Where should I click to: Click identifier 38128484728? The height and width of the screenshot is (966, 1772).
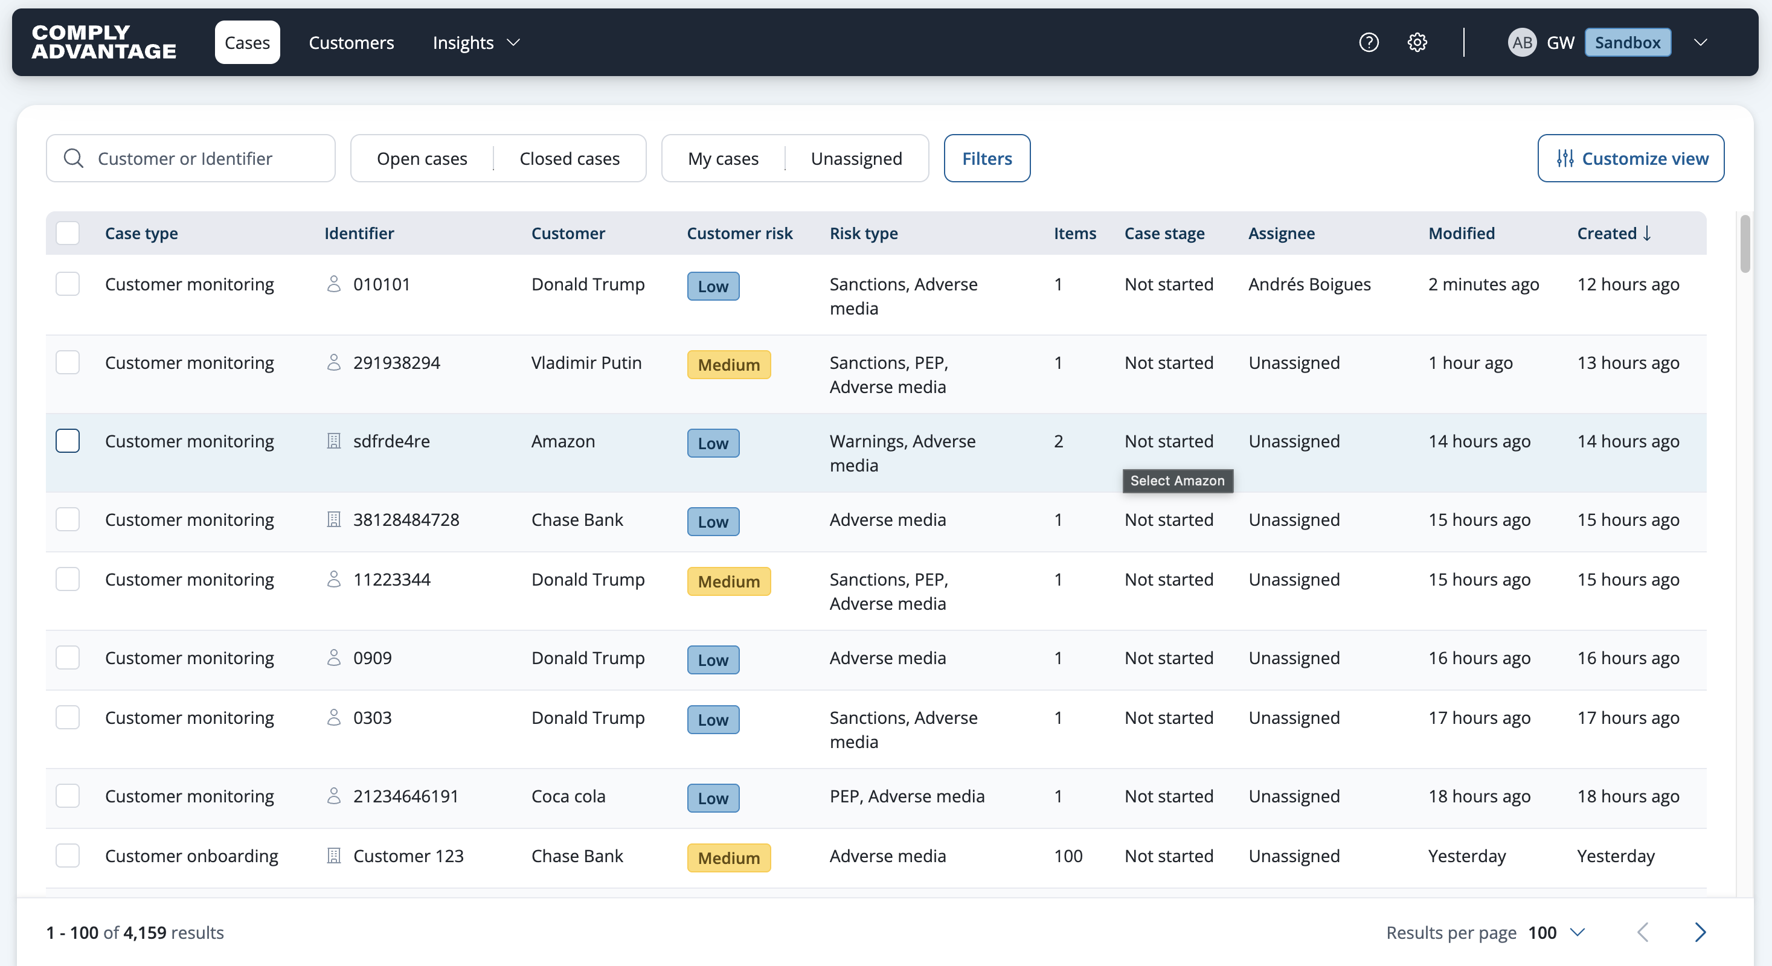tap(406, 519)
